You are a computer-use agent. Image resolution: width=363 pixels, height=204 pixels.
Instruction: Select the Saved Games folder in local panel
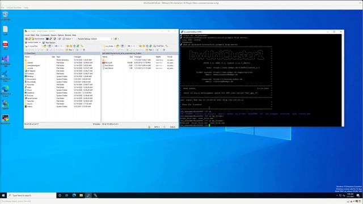(31, 98)
